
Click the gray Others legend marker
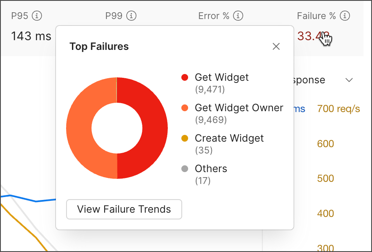[185, 169]
